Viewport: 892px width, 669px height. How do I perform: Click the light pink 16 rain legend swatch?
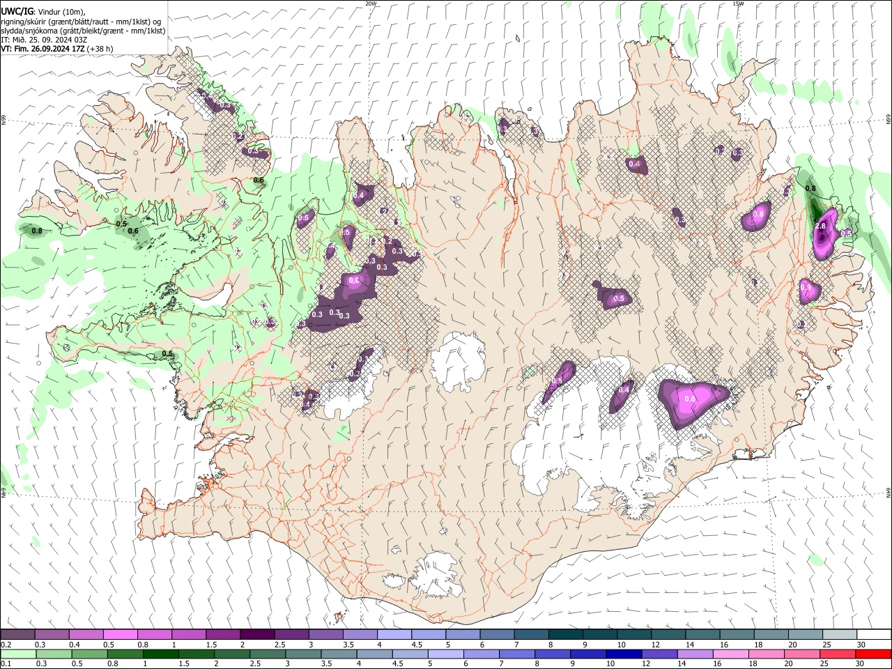(x=730, y=654)
